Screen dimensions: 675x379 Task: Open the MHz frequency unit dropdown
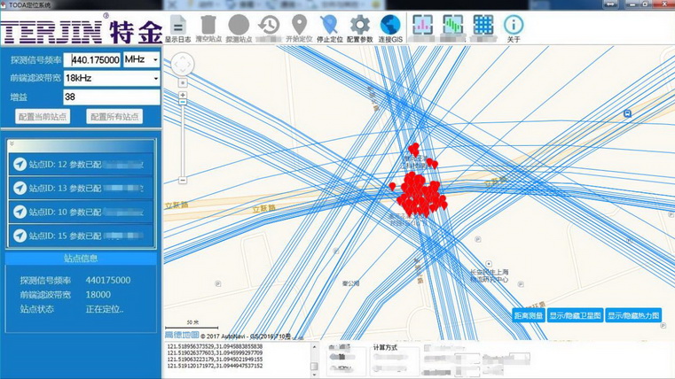click(141, 59)
